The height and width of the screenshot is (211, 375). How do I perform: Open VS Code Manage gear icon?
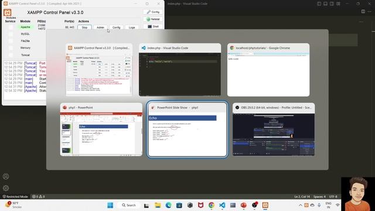(6, 188)
